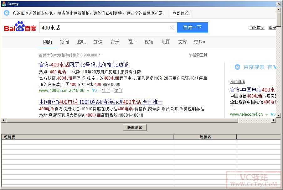This screenshot has height=190, width=283.
Task: Click the 获取测试 button
Action: point(135,128)
